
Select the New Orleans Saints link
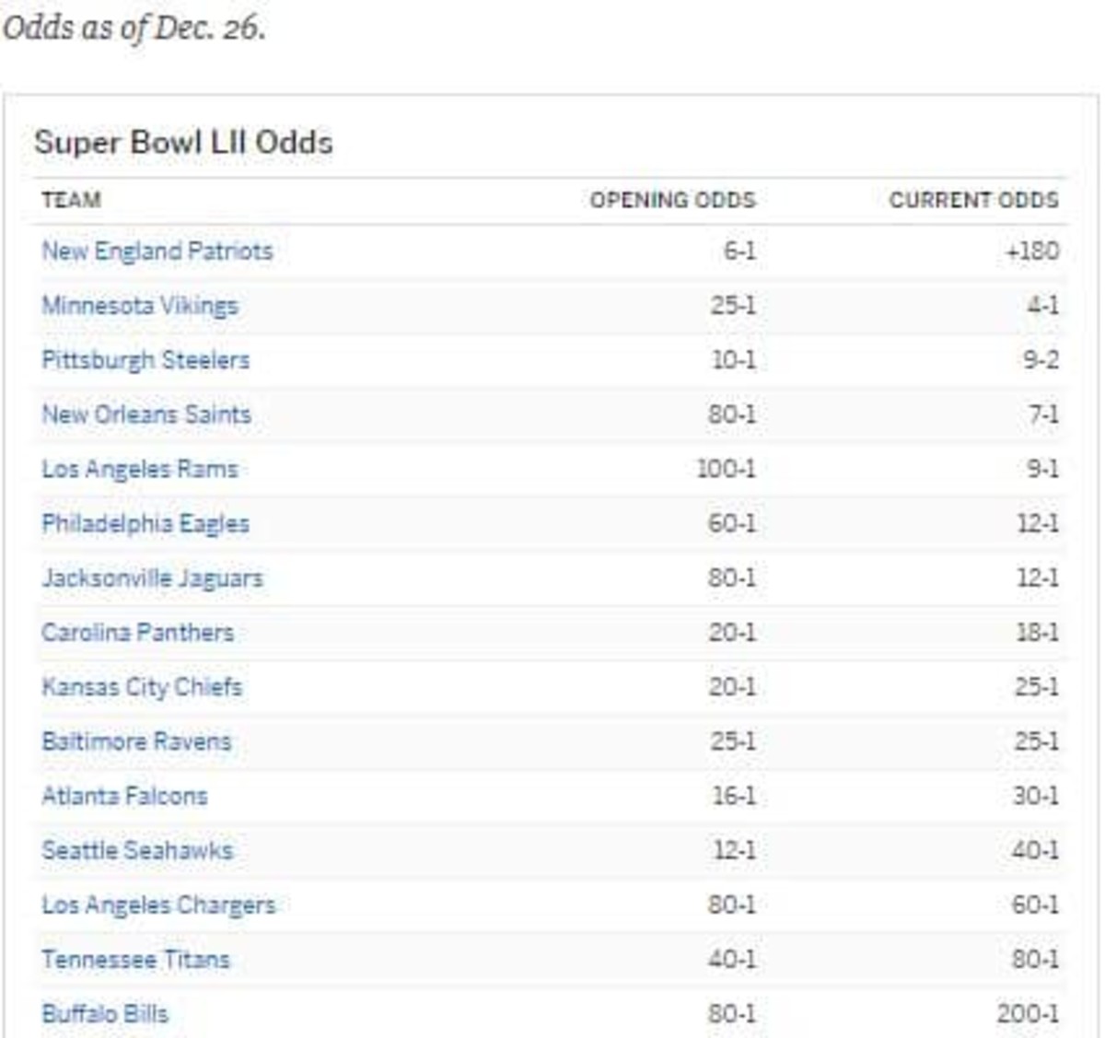coord(146,414)
